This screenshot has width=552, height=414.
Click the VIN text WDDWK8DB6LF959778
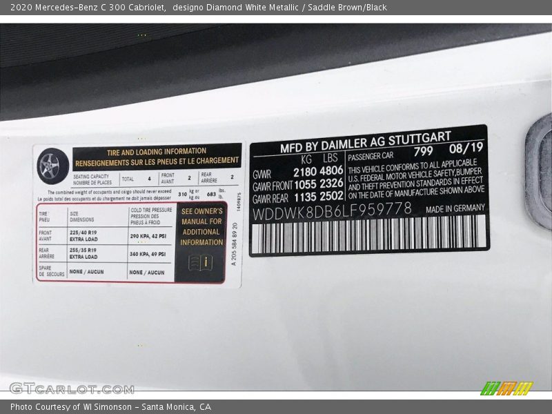[332, 210]
